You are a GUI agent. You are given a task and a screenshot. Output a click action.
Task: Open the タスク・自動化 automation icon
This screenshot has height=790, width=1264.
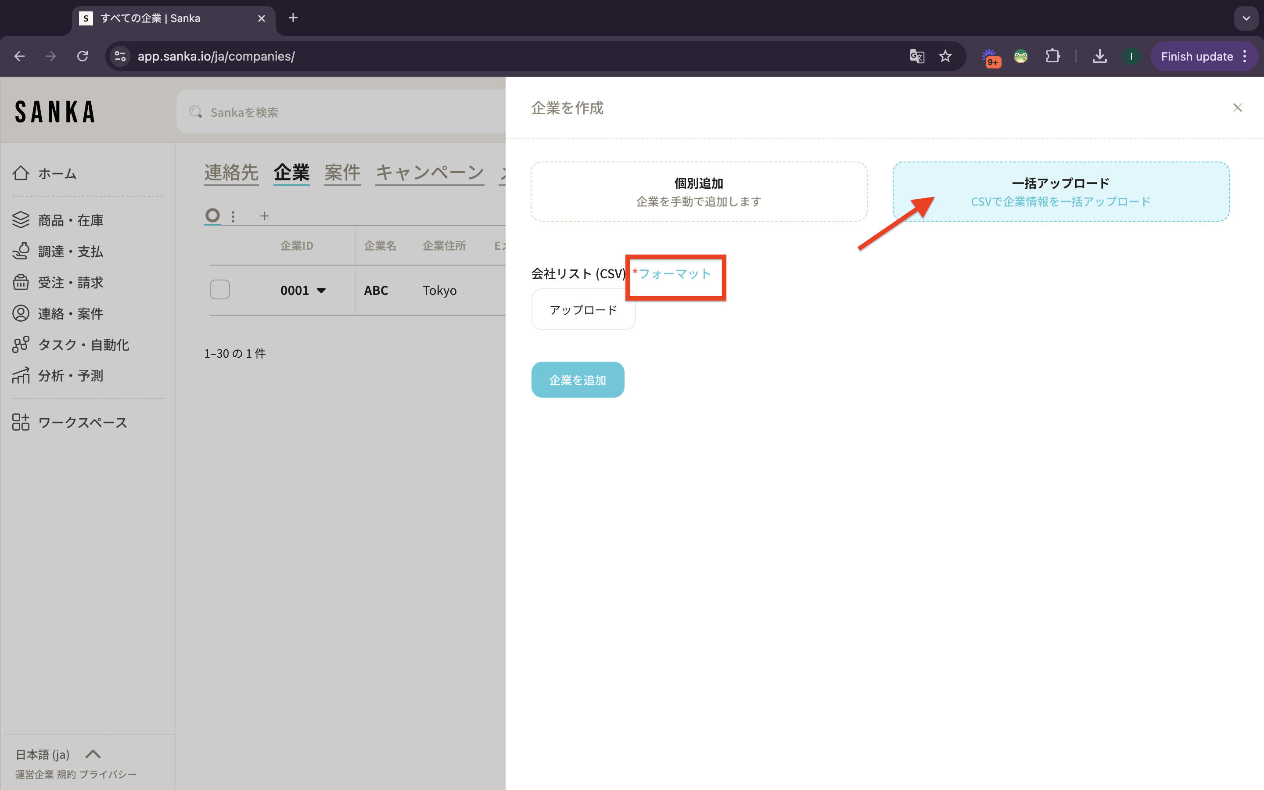[x=21, y=345]
